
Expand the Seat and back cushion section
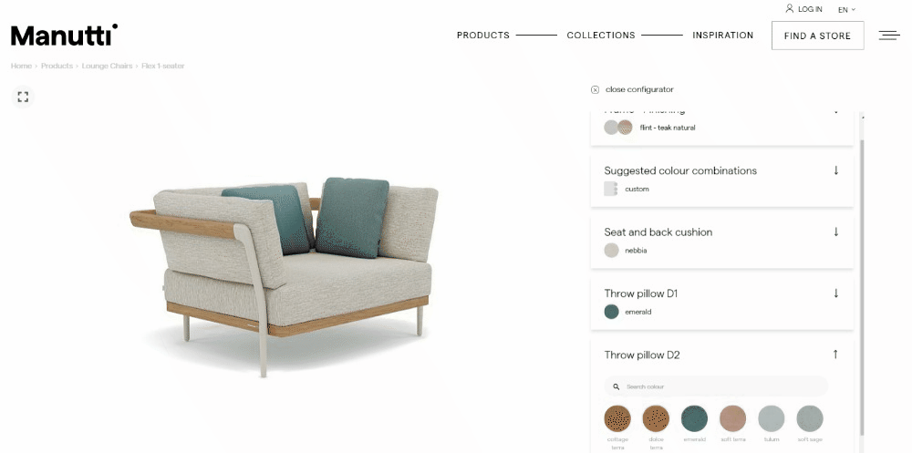pyautogui.click(x=835, y=232)
